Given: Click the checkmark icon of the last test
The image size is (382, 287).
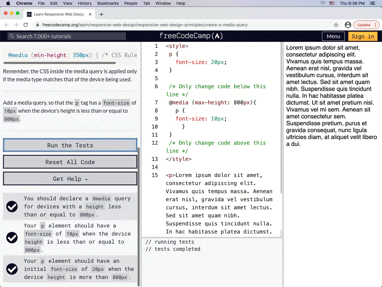Looking at the screenshot, I should (12, 269).
